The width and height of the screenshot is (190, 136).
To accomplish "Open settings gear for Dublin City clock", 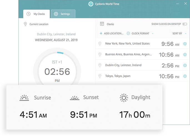I will click(x=185, y=65).
